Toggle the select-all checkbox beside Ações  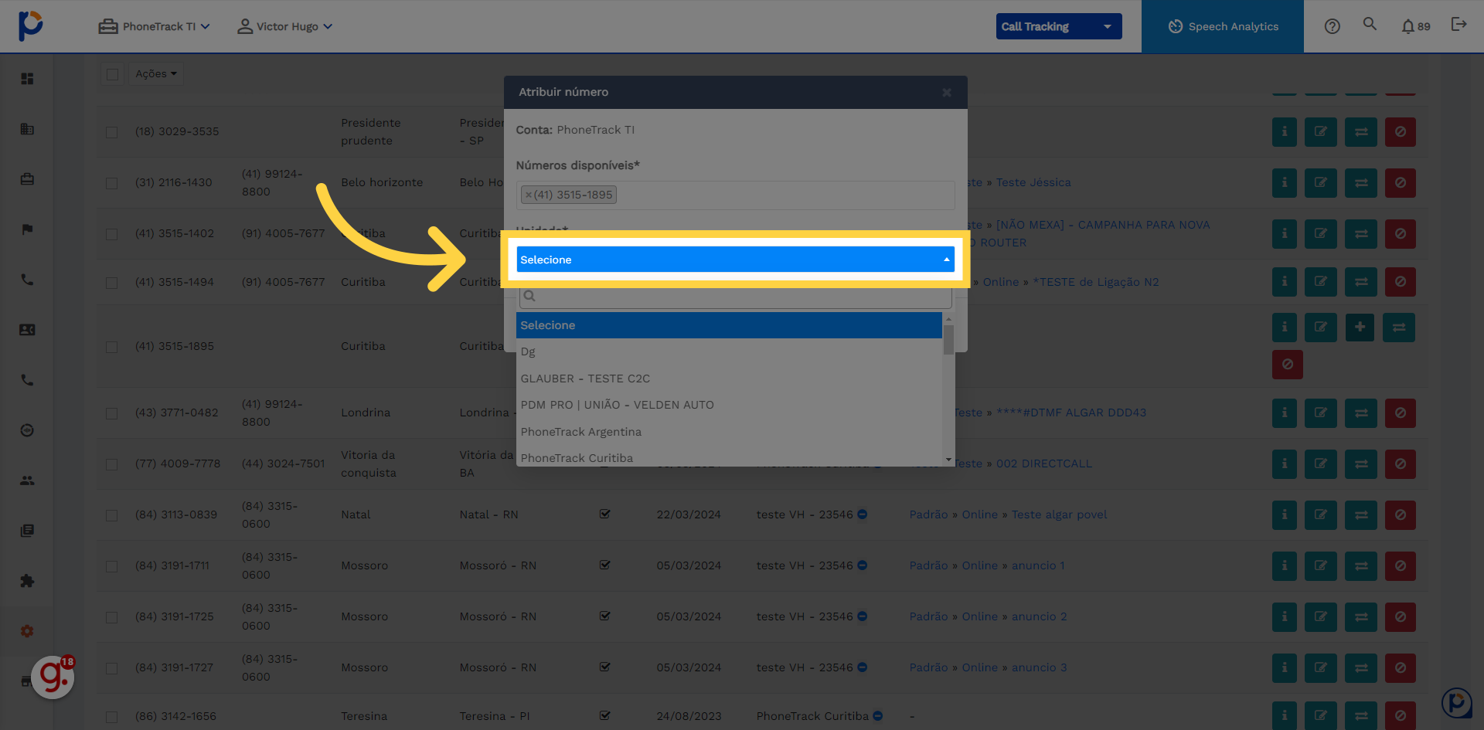click(113, 74)
